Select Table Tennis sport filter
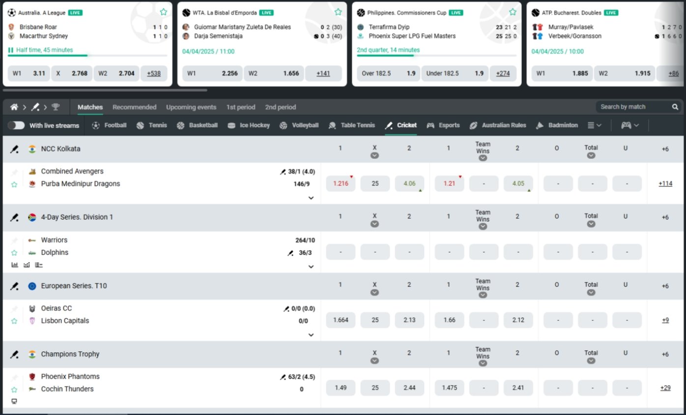The height and width of the screenshot is (415, 686). [x=352, y=126]
